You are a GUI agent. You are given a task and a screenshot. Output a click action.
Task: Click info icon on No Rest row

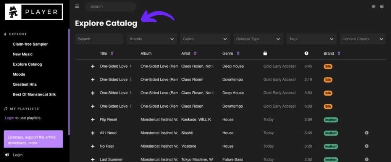367,146
